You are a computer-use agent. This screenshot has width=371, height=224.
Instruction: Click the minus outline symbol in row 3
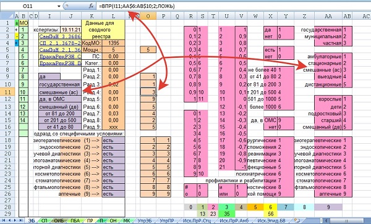pos(16,36)
